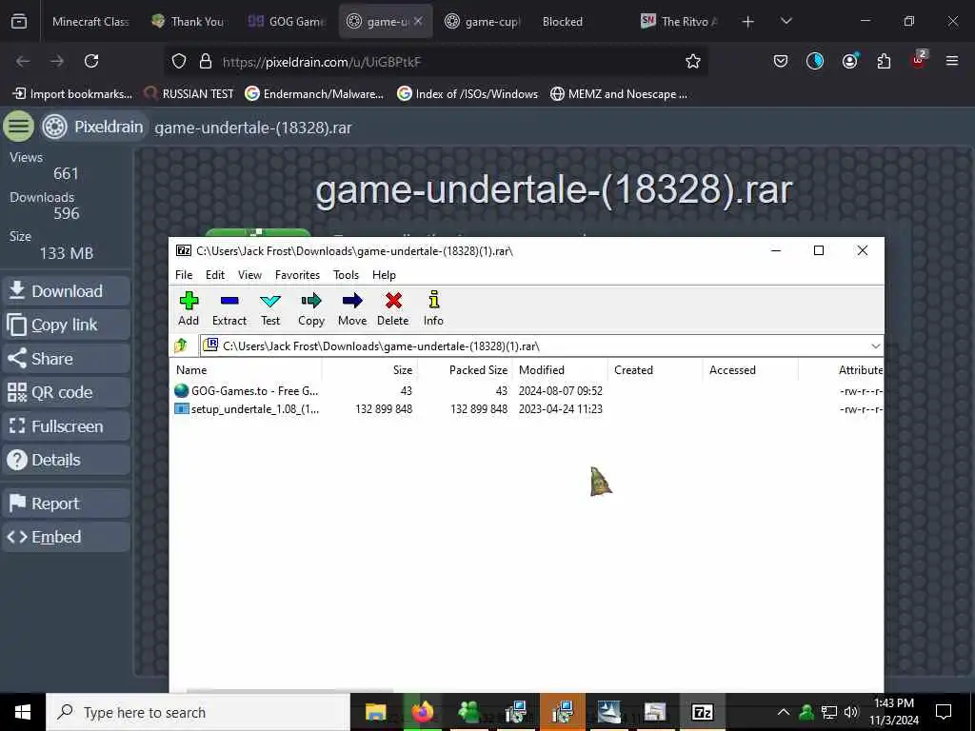Toggle Fullscreen in Pixeldrain sidebar
975x731 pixels.
67,426
